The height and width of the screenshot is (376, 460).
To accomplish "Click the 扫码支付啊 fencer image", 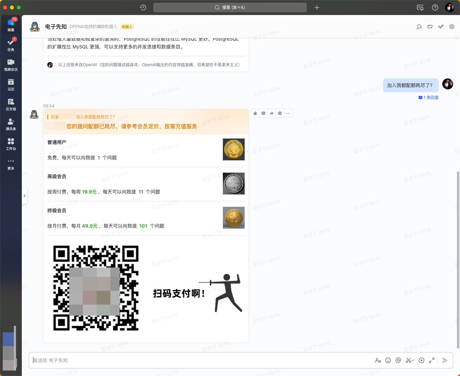I will pos(198,293).
